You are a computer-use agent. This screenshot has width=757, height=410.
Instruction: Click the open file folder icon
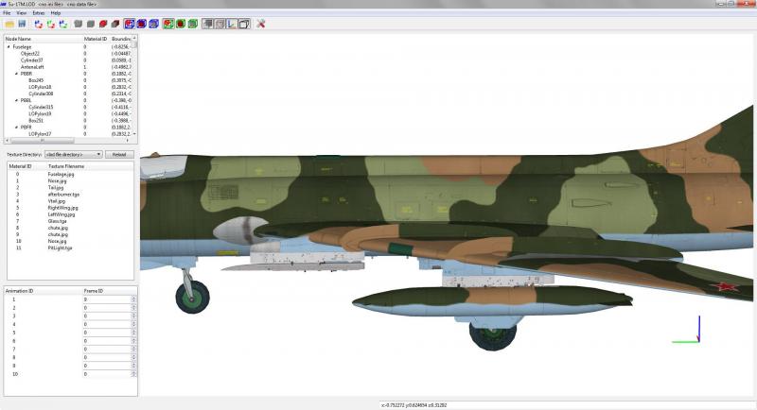tap(9, 24)
